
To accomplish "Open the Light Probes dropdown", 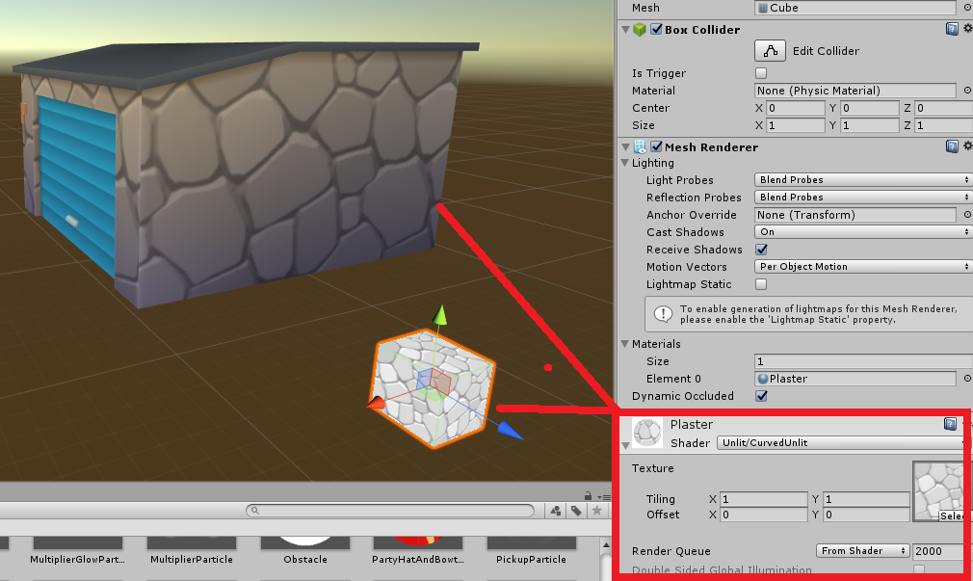I will click(861, 179).
